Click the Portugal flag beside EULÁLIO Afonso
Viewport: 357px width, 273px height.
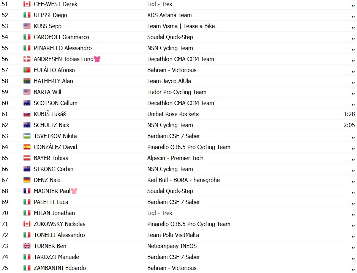pyautogui.click(x=27, y=70)
